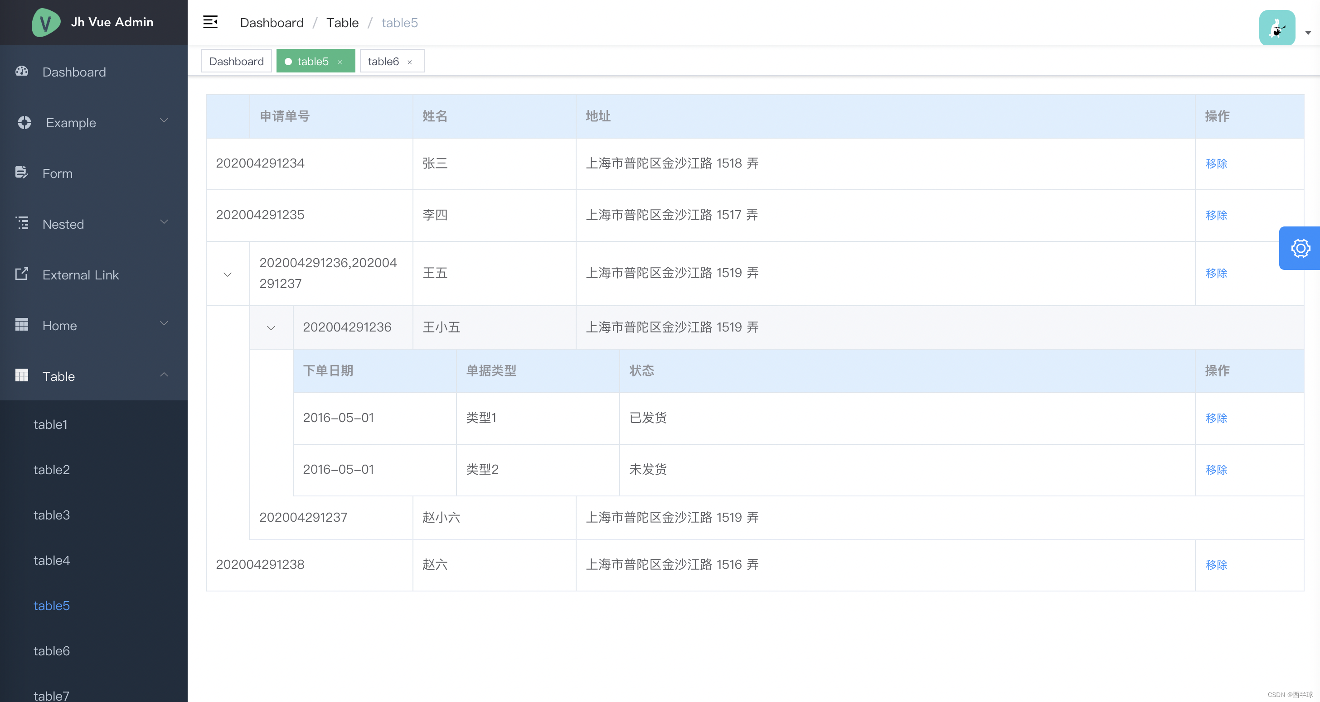This screenshot has width=1320, height=702.
Task: Click the Home grid icon
Action: click(x=21, y=325)
